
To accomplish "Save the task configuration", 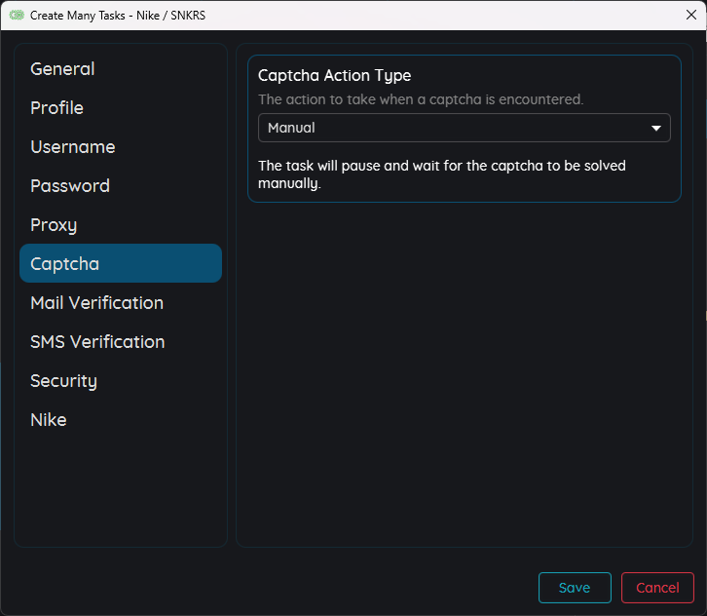I will pos(575,588).
